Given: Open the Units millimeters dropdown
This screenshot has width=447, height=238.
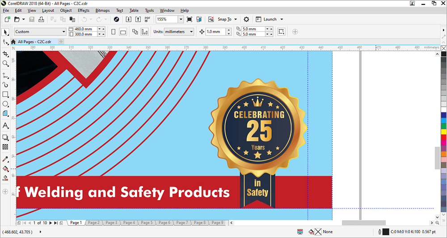Looking at the screenshot, I should tap(191, 32).
